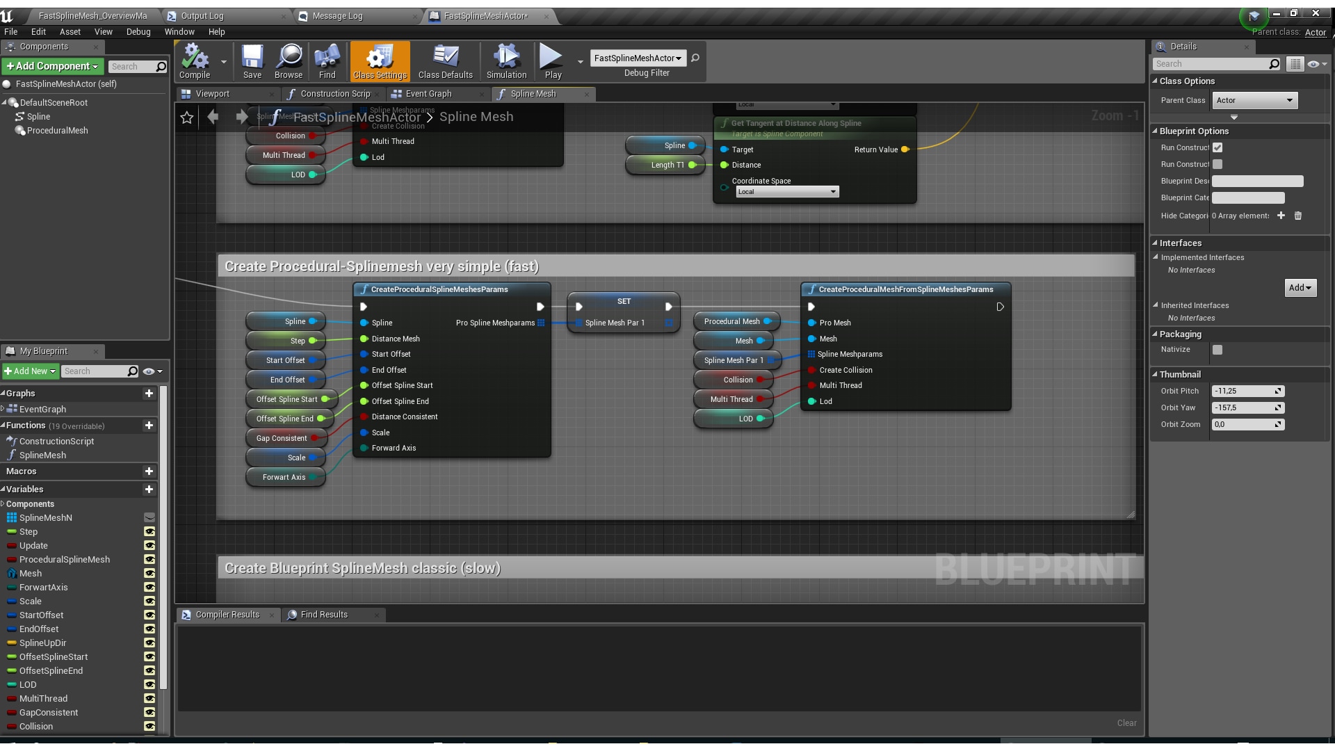The image size is (1335, 751).
Task: Open Class Settings
Action: [379, 61]
